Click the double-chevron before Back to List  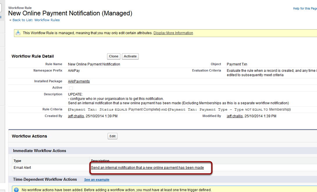point(10,20)
